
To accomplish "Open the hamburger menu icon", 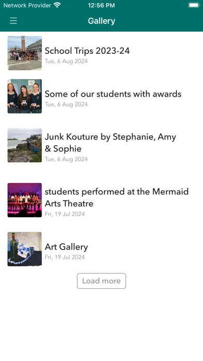I will click(13, 21).
